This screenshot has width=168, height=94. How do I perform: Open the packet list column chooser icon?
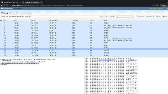point(1,20)
